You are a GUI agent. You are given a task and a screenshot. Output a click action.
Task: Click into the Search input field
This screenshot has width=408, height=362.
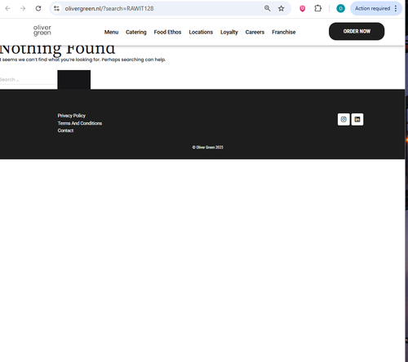click(28, 79)
